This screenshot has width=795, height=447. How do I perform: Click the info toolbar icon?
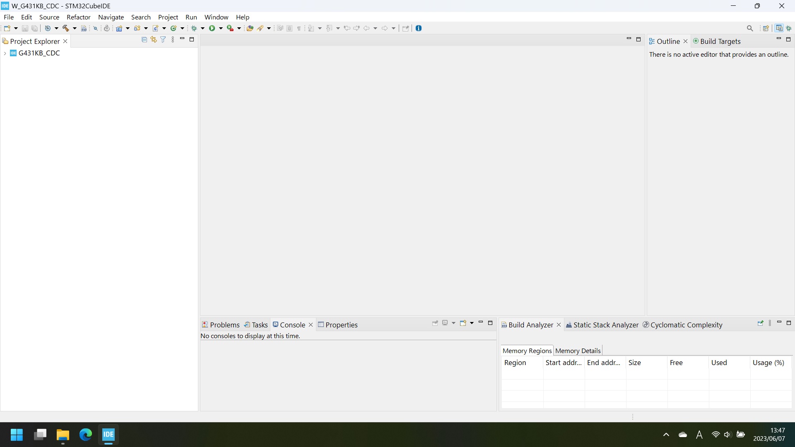[418, 28]
